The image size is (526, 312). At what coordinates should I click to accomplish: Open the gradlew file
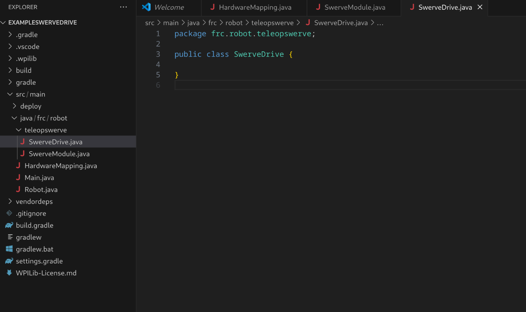[68, 237]
